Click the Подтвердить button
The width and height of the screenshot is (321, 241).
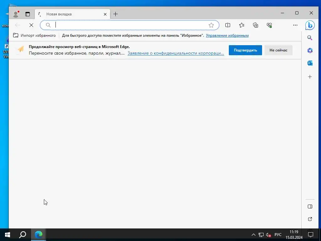(x=245, y=50)
